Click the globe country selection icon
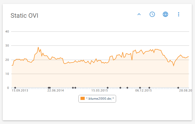The width and height of the screenshot is (195, 124). click(165, 14)
